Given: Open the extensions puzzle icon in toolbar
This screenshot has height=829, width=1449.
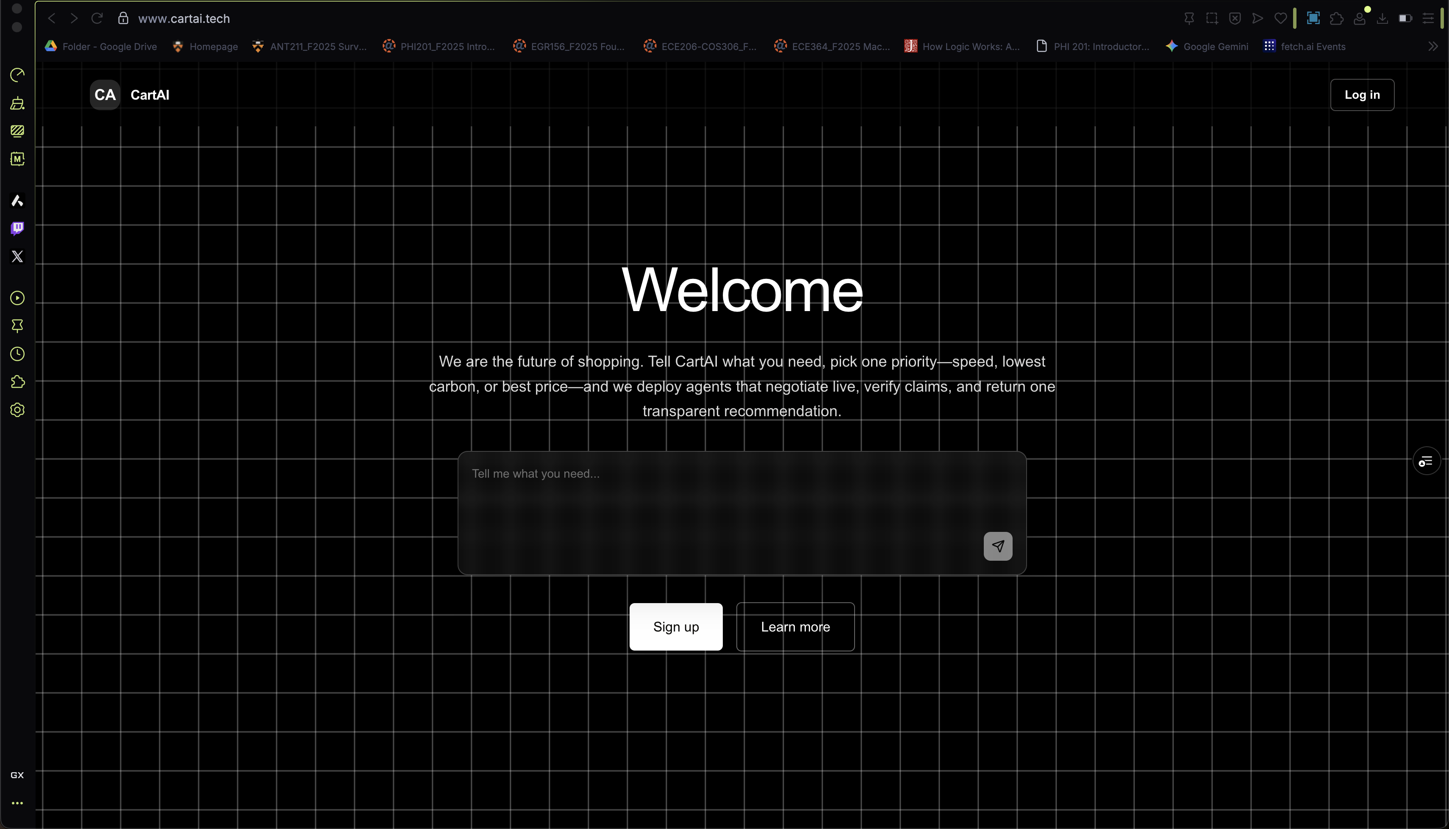Looking at the screenshot, I should point(1336,18).
